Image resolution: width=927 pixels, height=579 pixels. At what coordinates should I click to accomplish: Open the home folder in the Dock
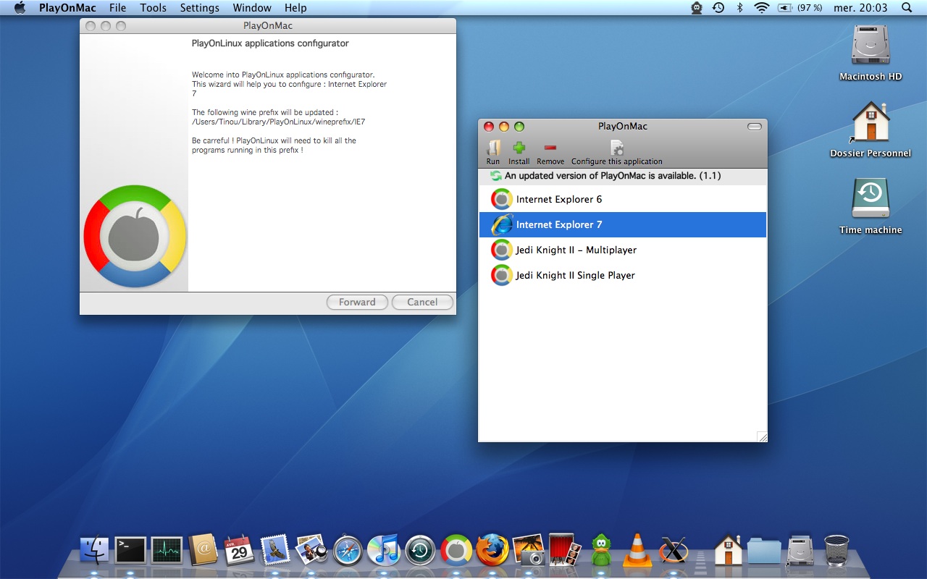[729, 551]
